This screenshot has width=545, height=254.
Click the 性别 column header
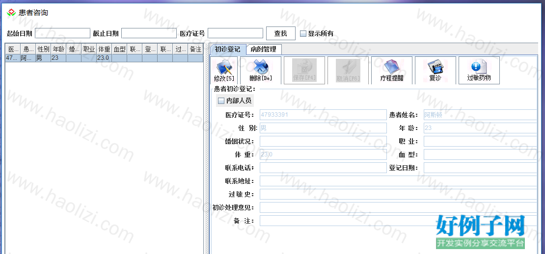(x=43, y=49)
